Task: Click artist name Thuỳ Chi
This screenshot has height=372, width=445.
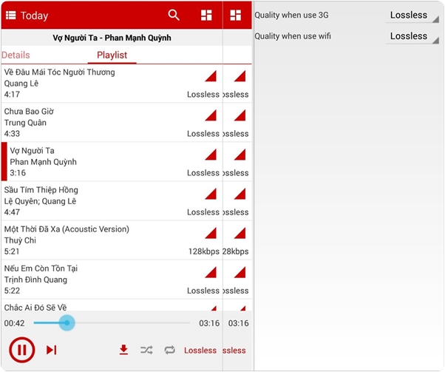Action: [20, 240]
